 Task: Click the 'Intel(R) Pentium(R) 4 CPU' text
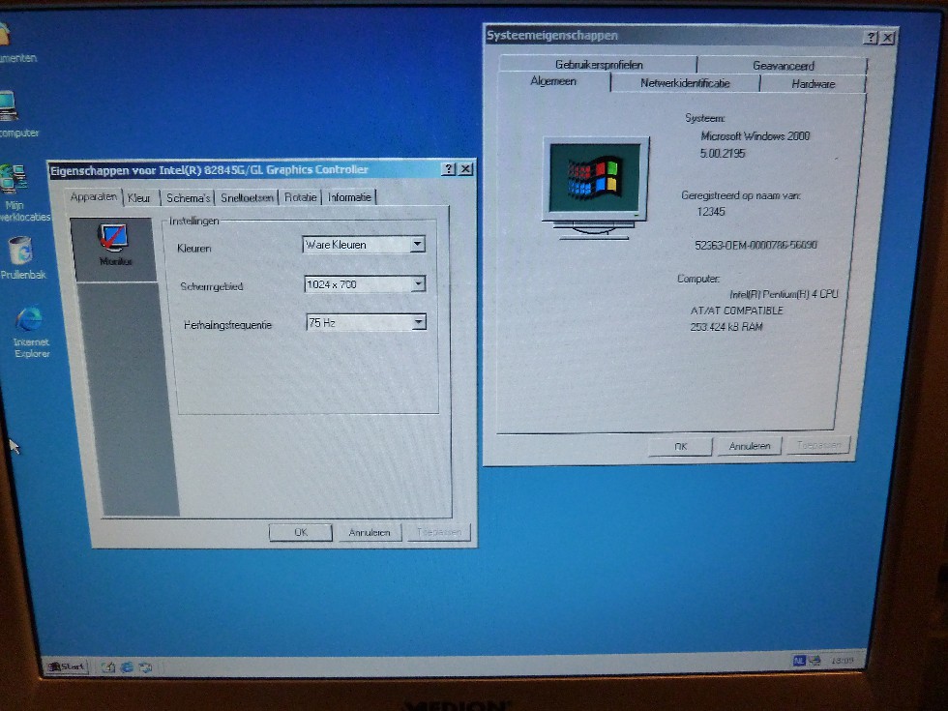point(784,294)
